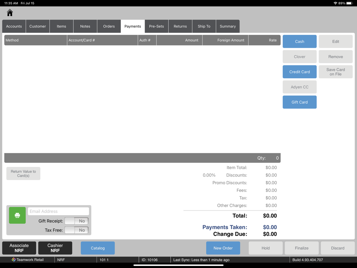
Task: Check the Wi-Fi status icon
Action: pos(335,3)
